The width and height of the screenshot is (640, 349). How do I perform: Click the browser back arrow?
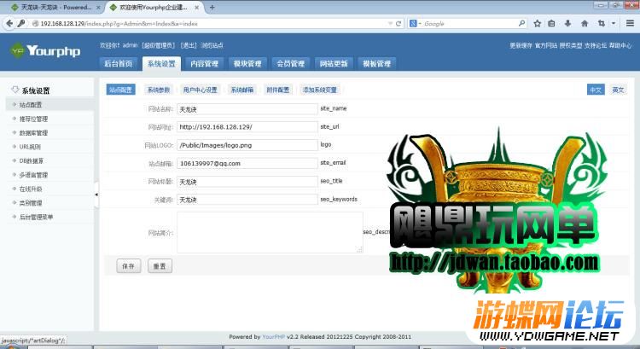click(9, 24)
